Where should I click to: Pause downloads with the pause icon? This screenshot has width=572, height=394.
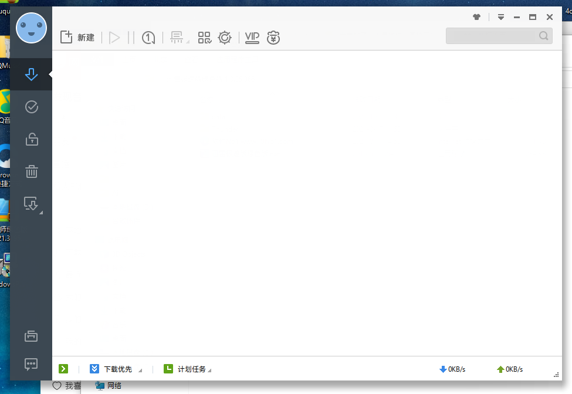(131, 38)
